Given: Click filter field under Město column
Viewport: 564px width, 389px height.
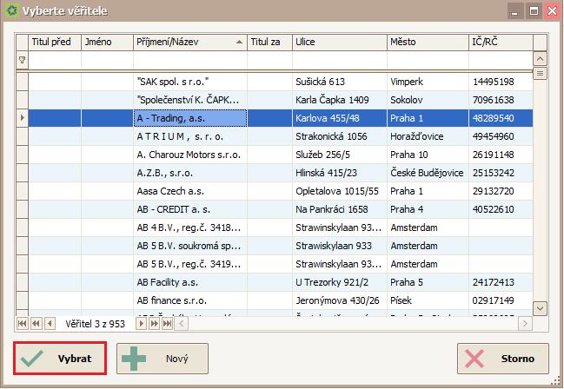Looking at the screenshot, I should click(428, 60).
